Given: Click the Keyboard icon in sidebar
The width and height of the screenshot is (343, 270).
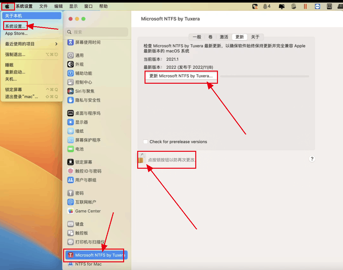Looking at the screenshot, I should click(x=71, y=224).
